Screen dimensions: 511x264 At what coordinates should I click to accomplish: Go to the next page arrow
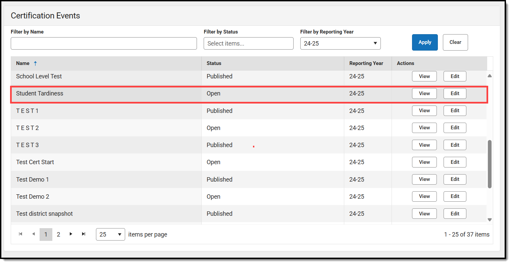click(x=71, y=234)
